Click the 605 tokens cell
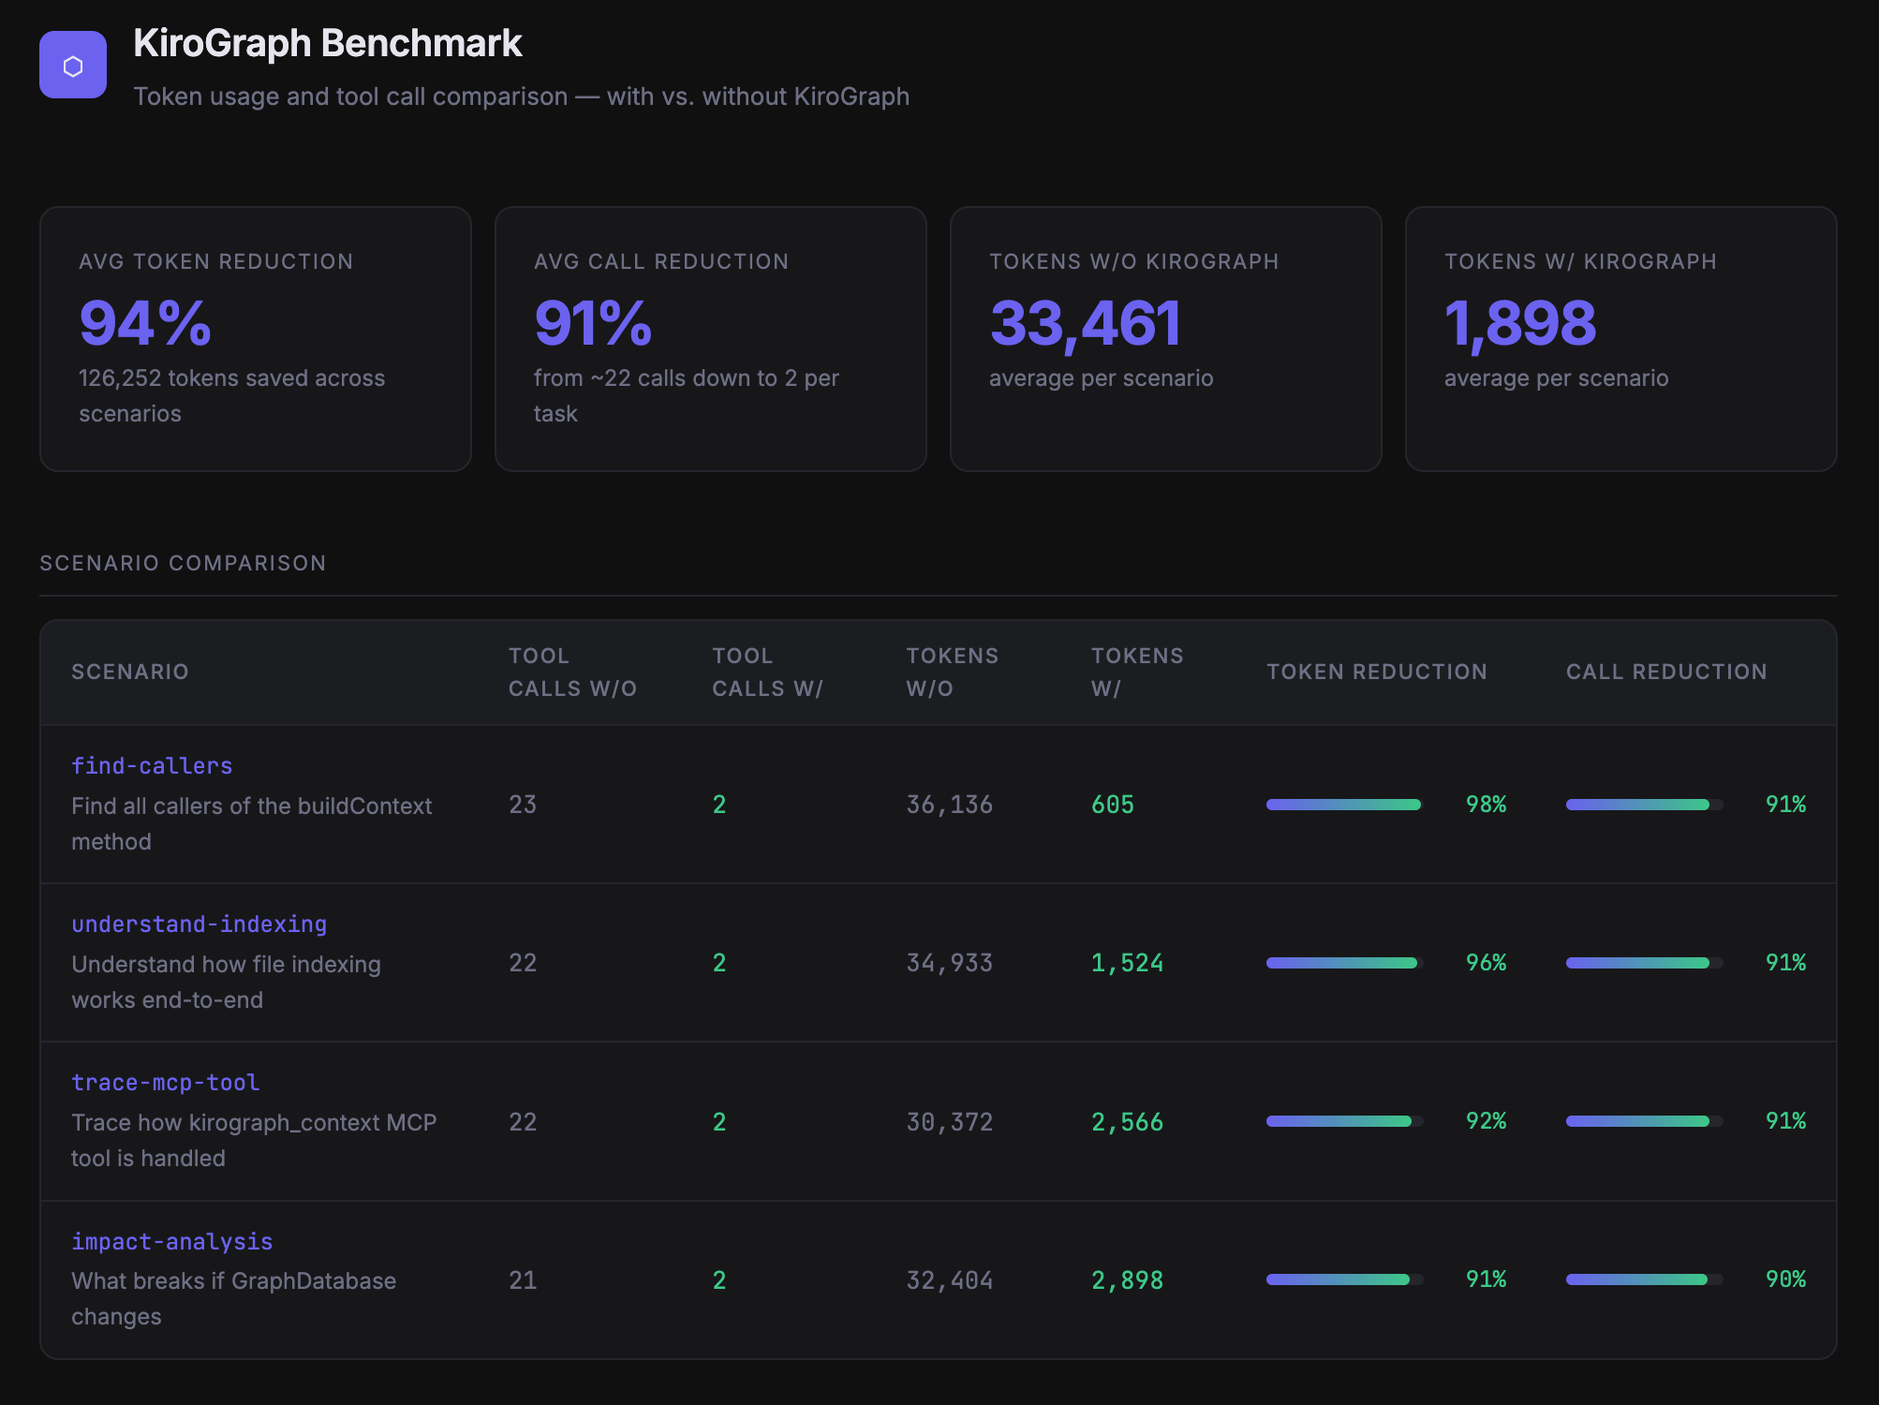The image size is (1879, 1405). pos(1113,805)
